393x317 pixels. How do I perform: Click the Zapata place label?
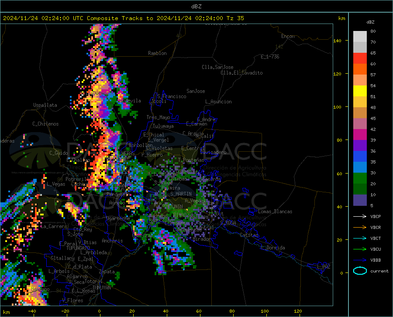(x=107, y=272)
